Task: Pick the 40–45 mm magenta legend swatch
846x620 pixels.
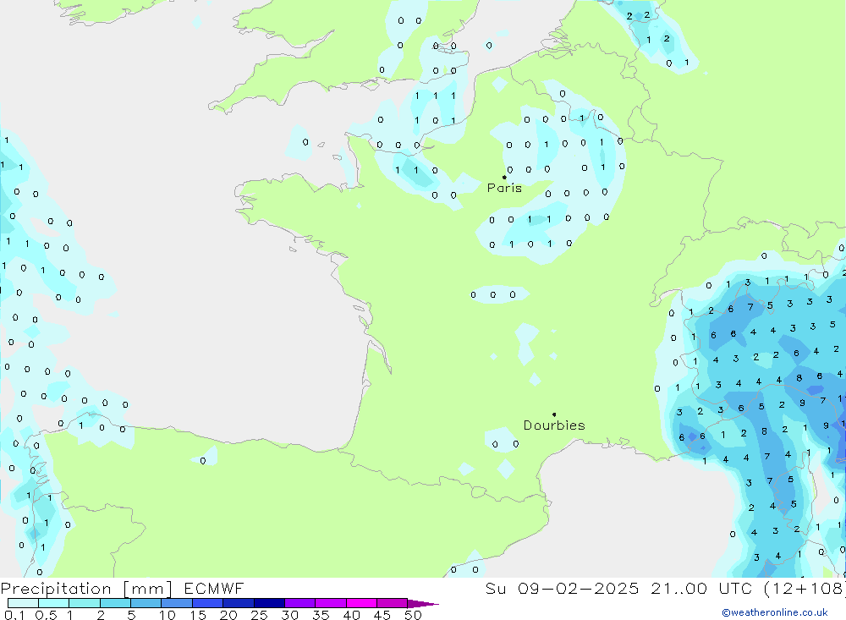Action: (361, 603)
